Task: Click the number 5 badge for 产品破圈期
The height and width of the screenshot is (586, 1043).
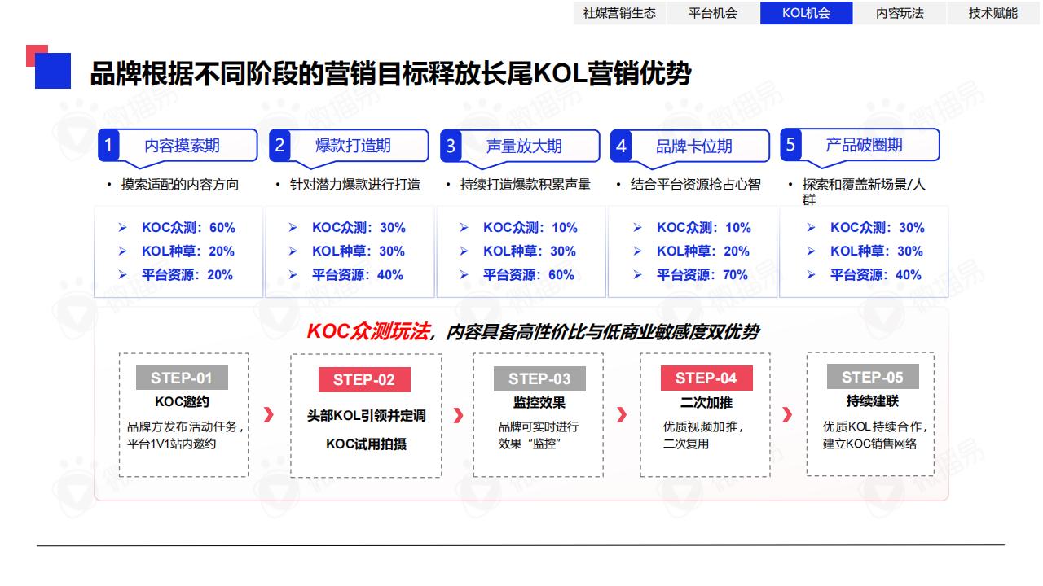Action: point(790,145)
